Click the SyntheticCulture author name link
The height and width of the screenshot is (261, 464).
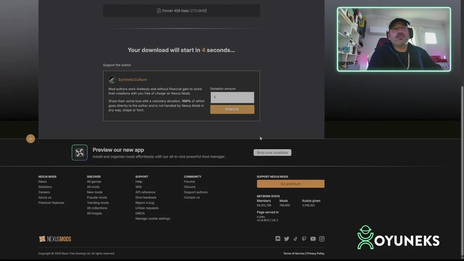pos(132,80)
